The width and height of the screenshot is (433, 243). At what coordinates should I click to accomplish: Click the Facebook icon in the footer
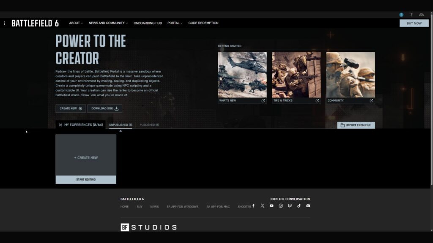[254, 205]
